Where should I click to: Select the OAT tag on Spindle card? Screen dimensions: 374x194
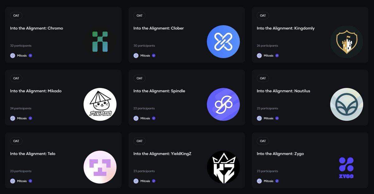point(139,78)
